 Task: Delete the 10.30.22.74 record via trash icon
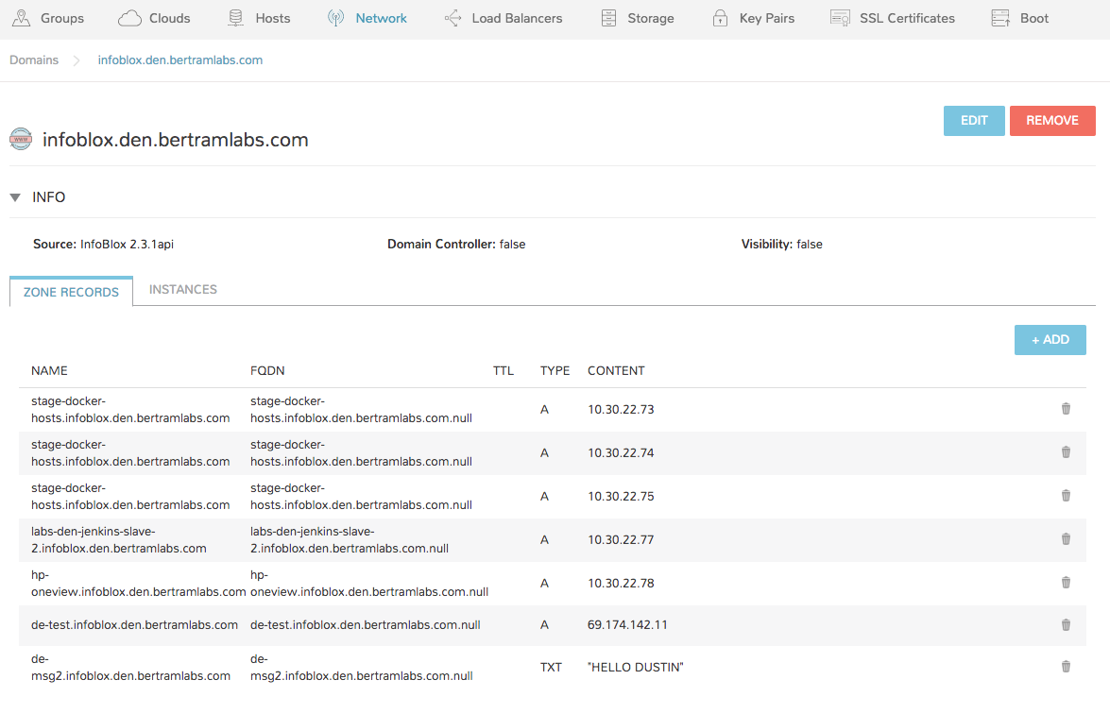tap(1066, 452)
